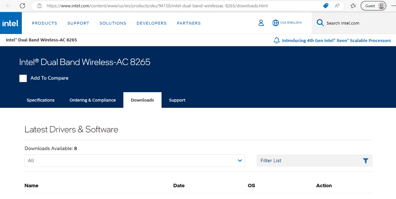Select the Downloads tab
Image resolution: width=396 pixels, height=199 pixels.
point(142,100)
